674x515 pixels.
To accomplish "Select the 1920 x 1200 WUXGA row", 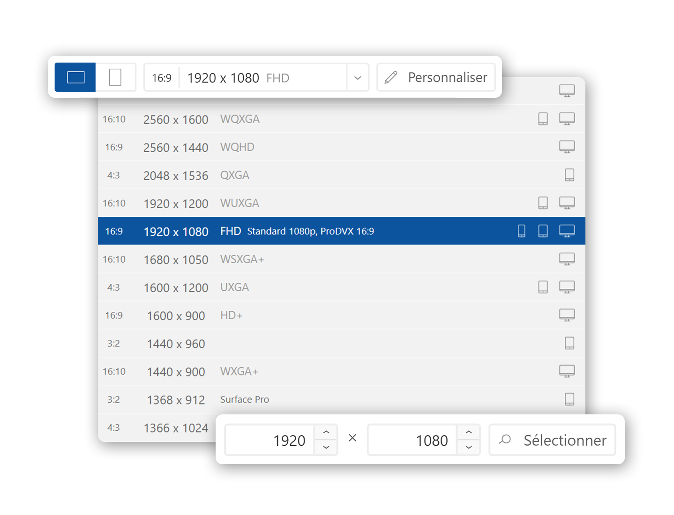I will 341,203.
